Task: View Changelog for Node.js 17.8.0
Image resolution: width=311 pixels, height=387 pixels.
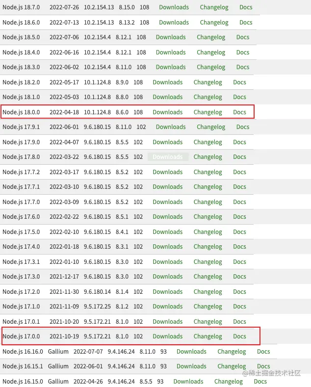Action: coord(207,157)
